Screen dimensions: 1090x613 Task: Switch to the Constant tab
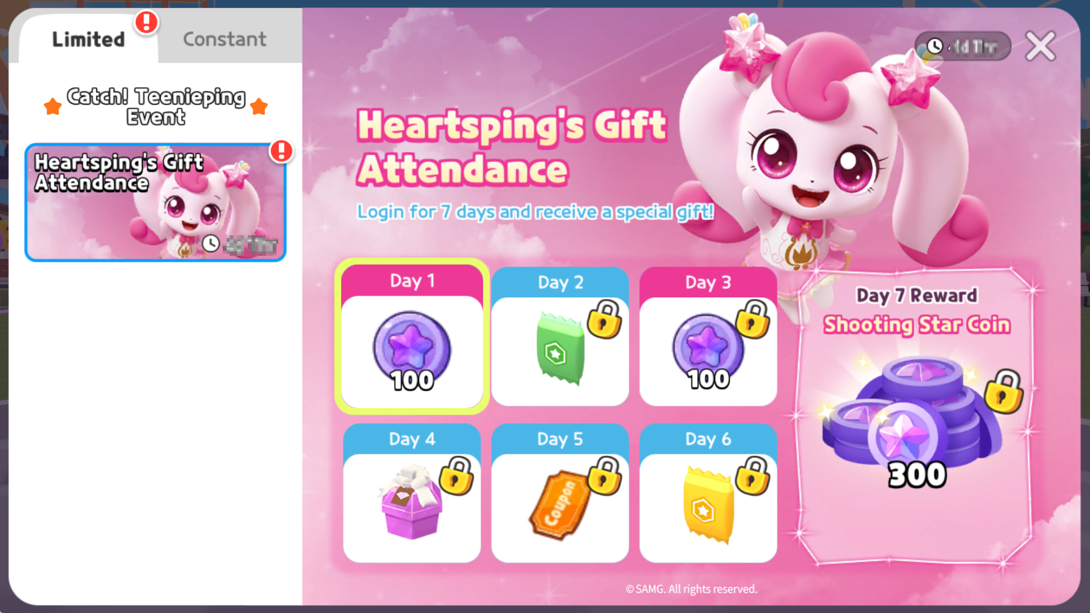coord(225,39)
